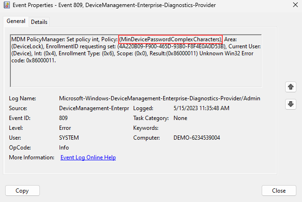Click inside the event description text box
302x202 pixels.
pyautogui.click(x=135, y=75)
